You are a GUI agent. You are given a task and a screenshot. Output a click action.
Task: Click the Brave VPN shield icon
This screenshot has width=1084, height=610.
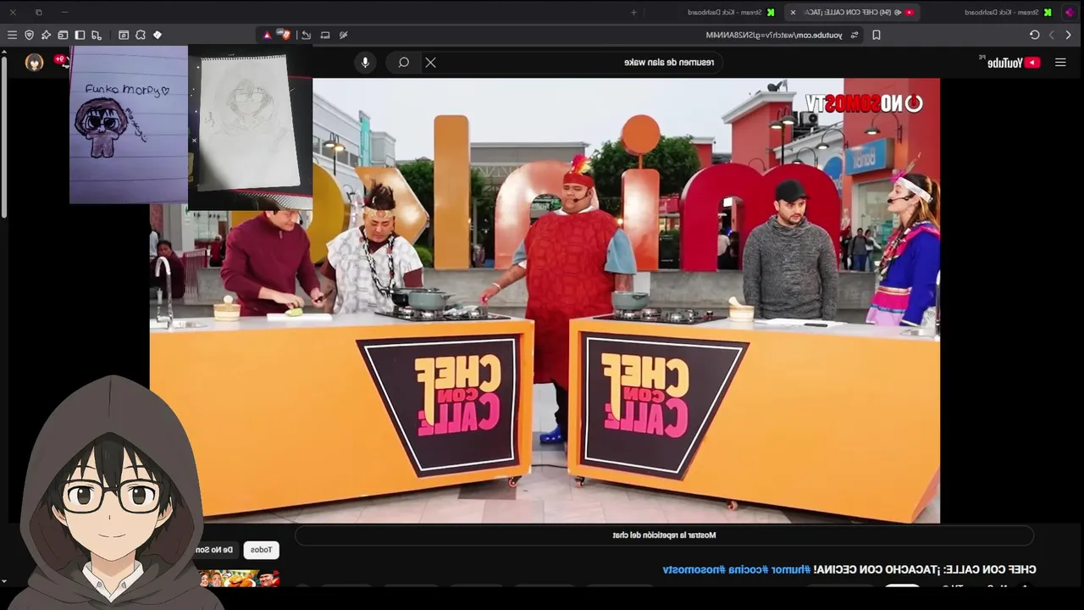point(29,35)
